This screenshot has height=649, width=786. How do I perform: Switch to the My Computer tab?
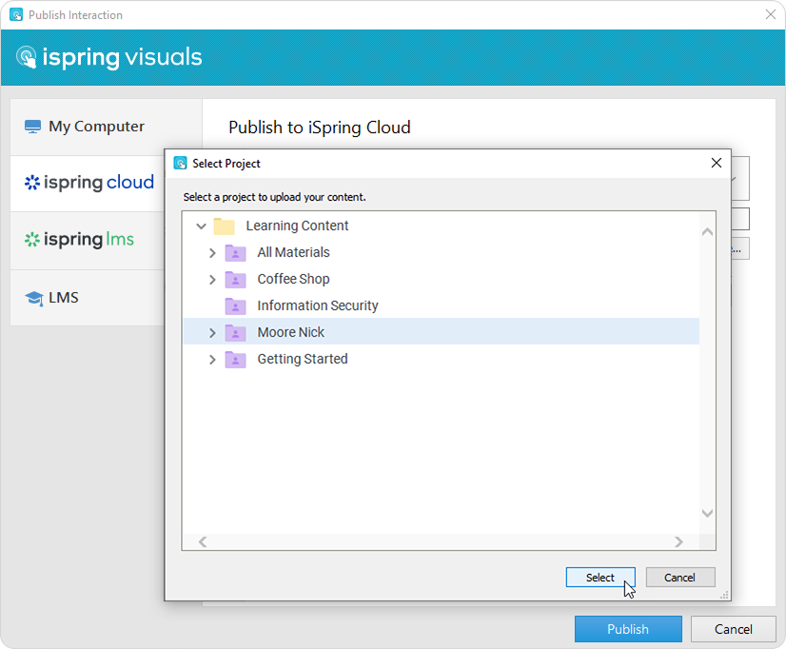click(x=96, y=127)
